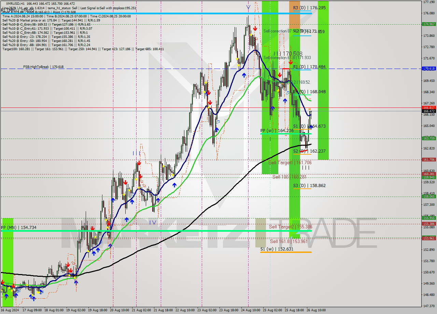The width and height of the screenshot is (437, 314).
Task: Select the dark 170.618 price axis tag
Action: [429, 69]
